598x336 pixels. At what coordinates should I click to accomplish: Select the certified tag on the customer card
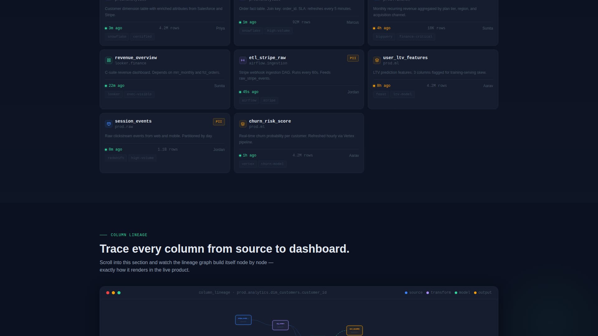tap(142, 36)
